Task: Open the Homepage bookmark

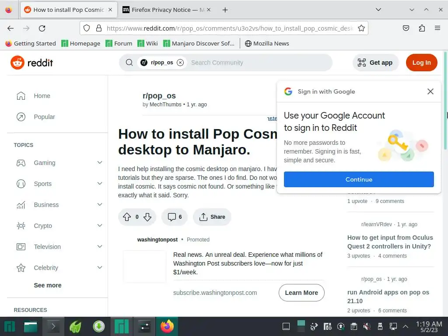Action: 81,43
